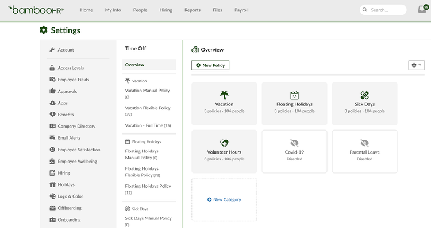Go to the Payroll tab
Screen dimensions: 431x228
coord(241,10)
